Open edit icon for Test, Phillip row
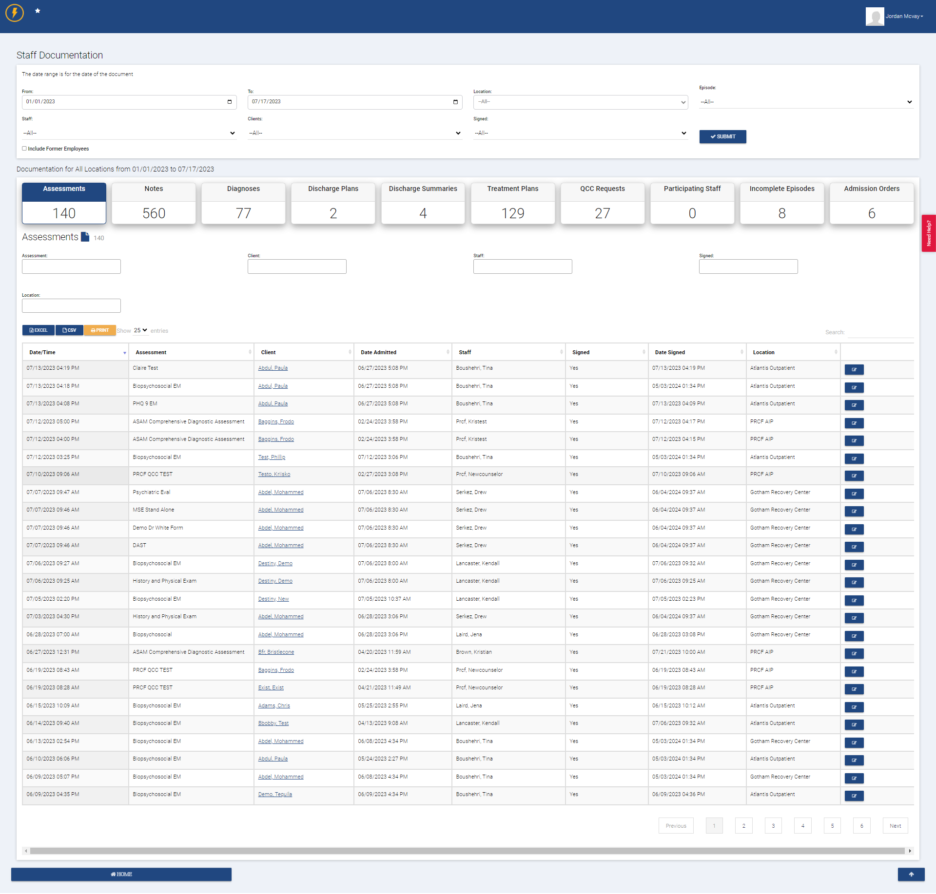936x894 pixels. tap(854, 459)
